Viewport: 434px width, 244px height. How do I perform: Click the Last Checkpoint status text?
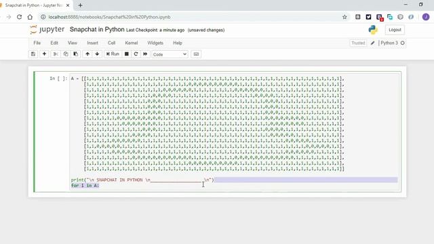(155, 30)
